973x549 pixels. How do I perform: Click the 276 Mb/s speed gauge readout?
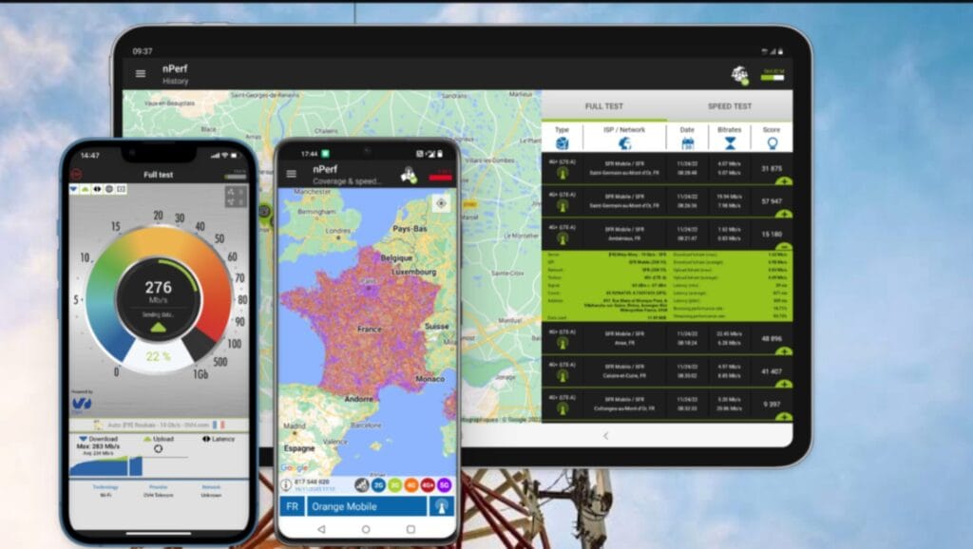click(x=159, y=292)
